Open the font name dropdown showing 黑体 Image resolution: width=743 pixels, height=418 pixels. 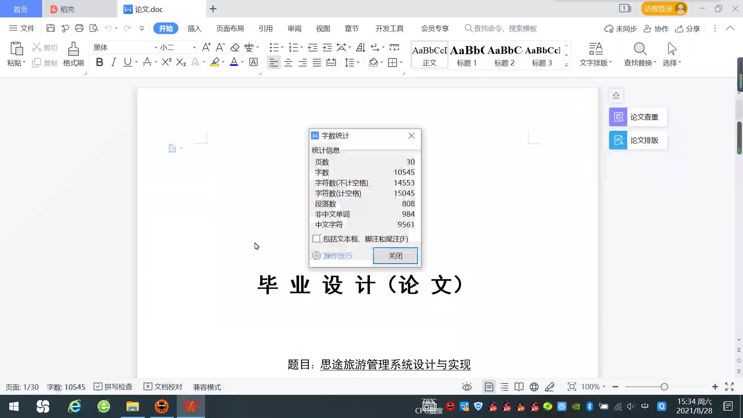pyautogui.click(x=156, y=48)
